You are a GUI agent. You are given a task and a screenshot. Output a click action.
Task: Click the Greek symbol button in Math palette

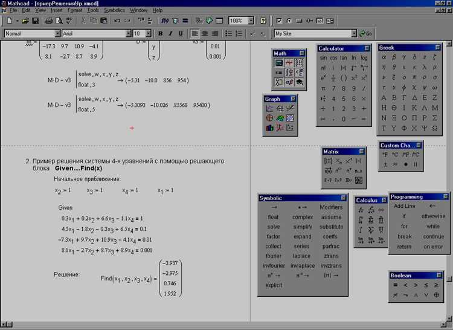tap(289, 82)
